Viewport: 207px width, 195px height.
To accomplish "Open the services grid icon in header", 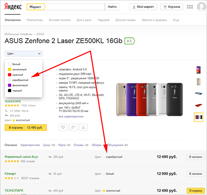I will (x=190, y=7).
